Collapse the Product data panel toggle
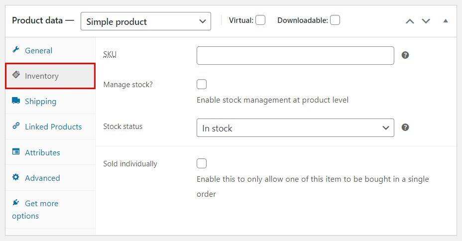Screen dimensions: 462x241 (446, 21)
